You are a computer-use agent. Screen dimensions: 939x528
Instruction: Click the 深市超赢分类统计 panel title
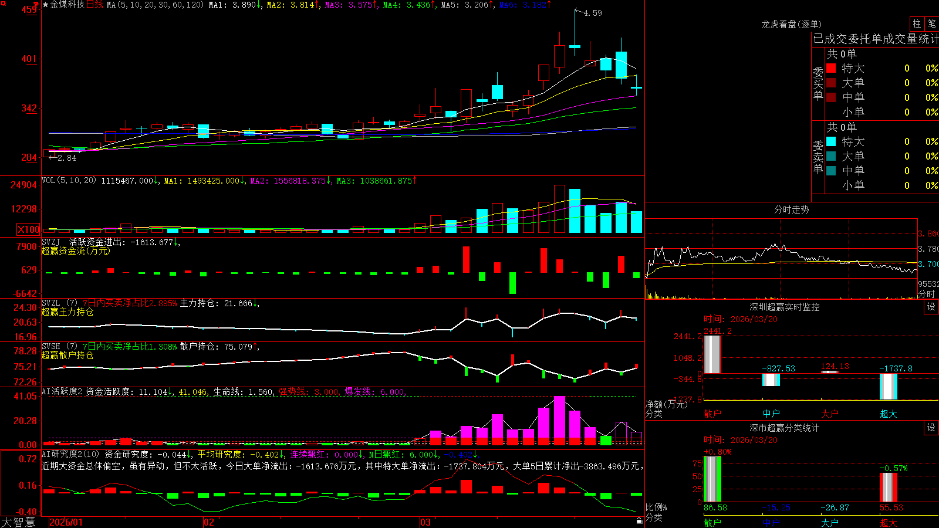point(784,428)
